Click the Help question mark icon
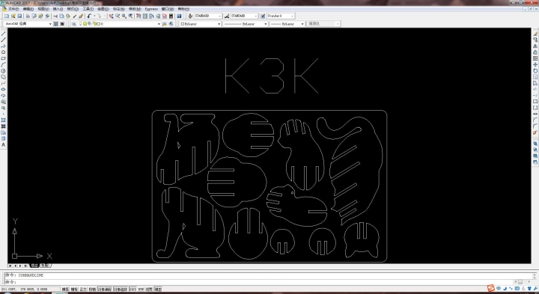Viewport: 539px width, 294px height. (179, 16)
